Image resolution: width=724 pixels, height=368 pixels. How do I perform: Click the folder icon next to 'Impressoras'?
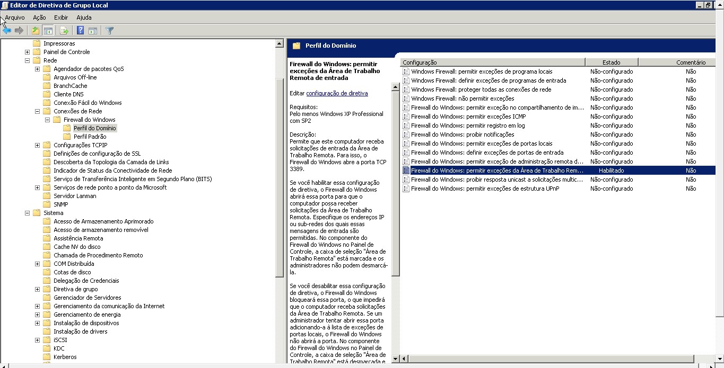37,43
